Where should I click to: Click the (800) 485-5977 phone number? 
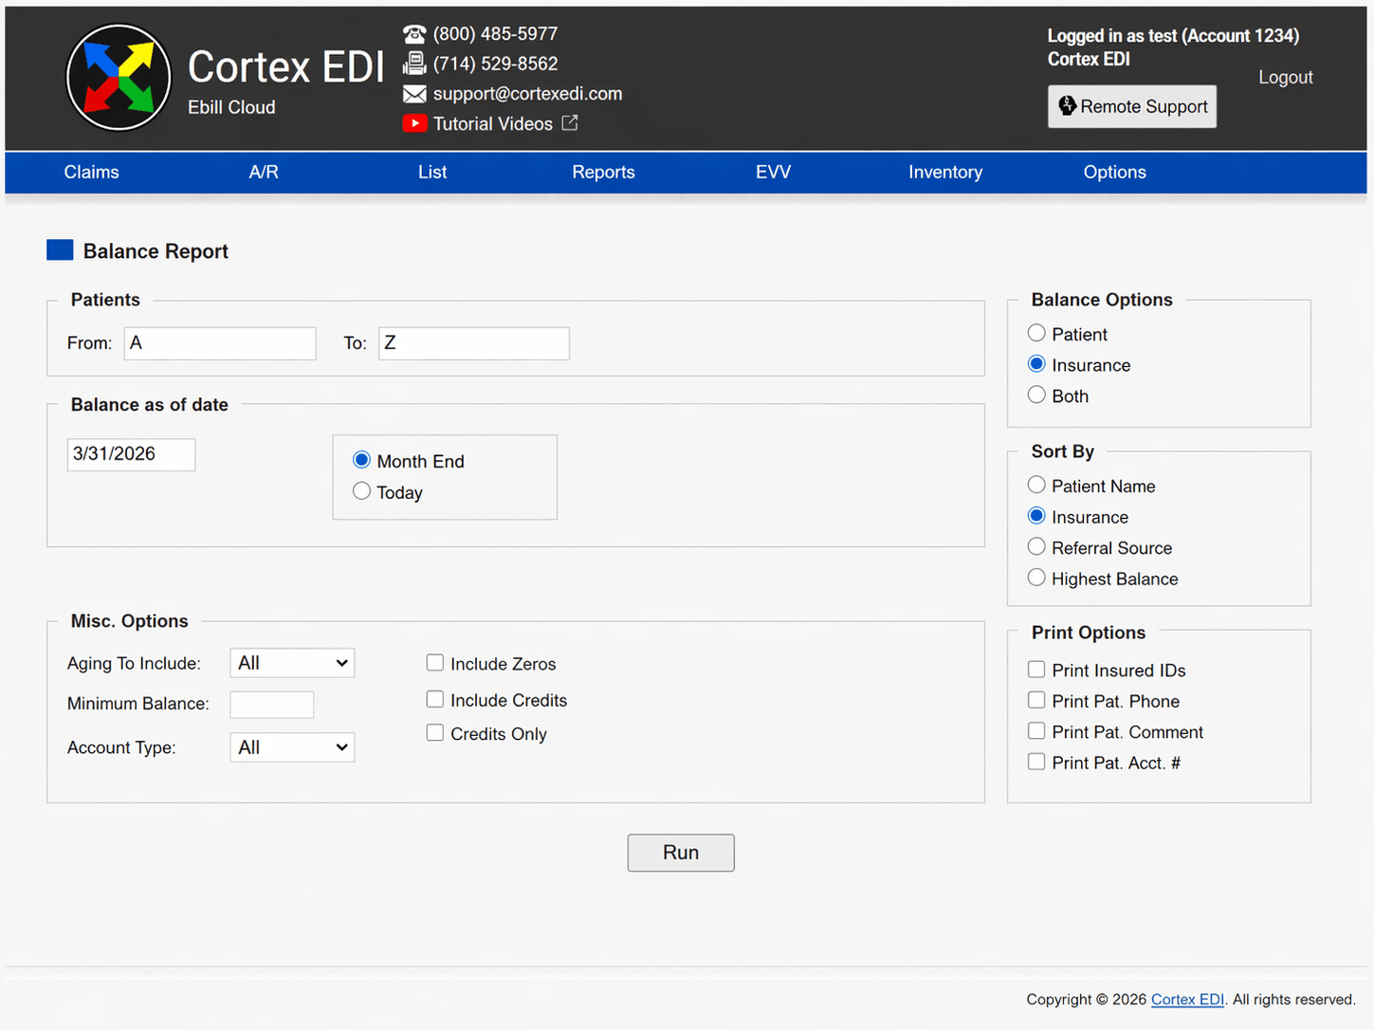tap(495, 34)
